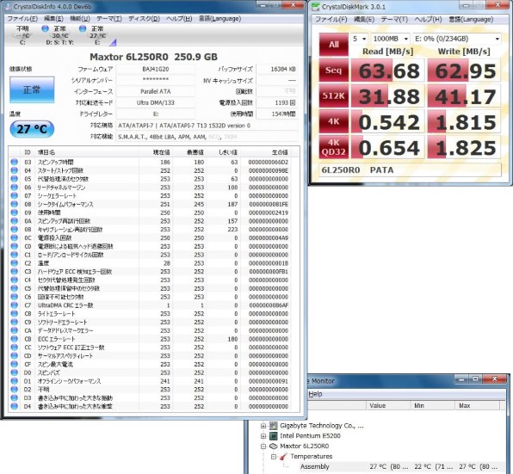The width and height of the screenshot is (513, 474).
Task: Click the Seq read result 63.68
Action: 387,71
